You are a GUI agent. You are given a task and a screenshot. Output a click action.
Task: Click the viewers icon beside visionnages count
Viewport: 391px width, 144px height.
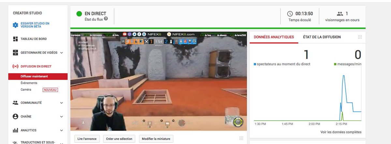pos(340,14)
